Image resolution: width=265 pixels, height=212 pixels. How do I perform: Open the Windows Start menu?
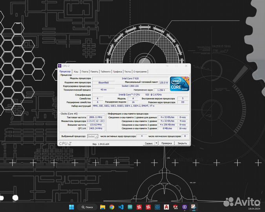pyautogui.click(x=71, y=207)
